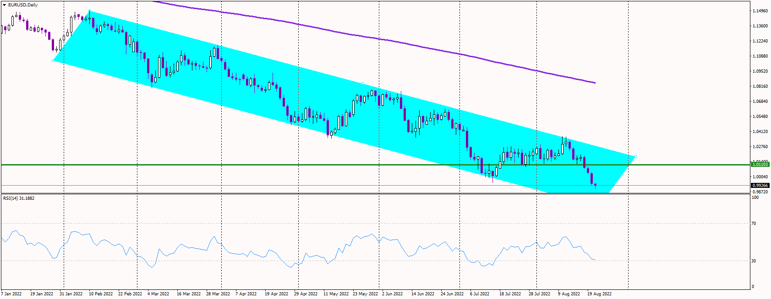Click the 18 Jul 2022 date label
Image resolution: width=771 pixels, height=299 pixels.
[510, 294]
